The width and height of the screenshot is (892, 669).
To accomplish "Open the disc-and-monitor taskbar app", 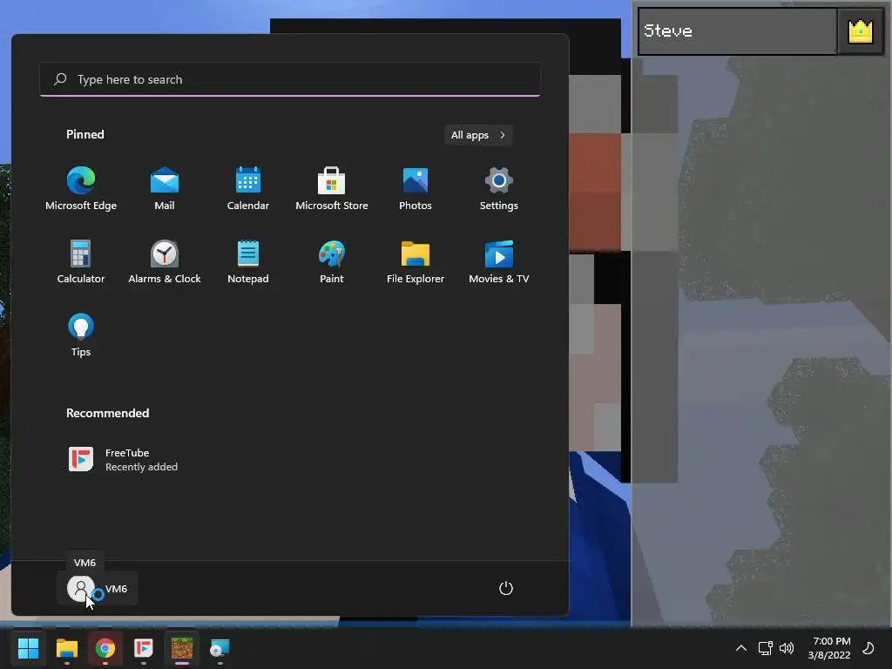I will pos(220,648).
